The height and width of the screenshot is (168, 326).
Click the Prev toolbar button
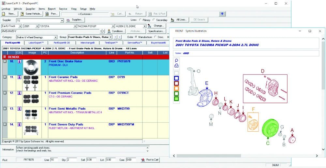[x=52, y=14]
